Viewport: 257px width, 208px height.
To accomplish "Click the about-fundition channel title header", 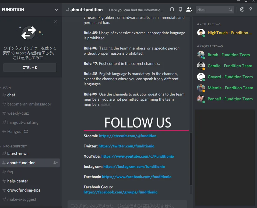I will coord(84,10).
